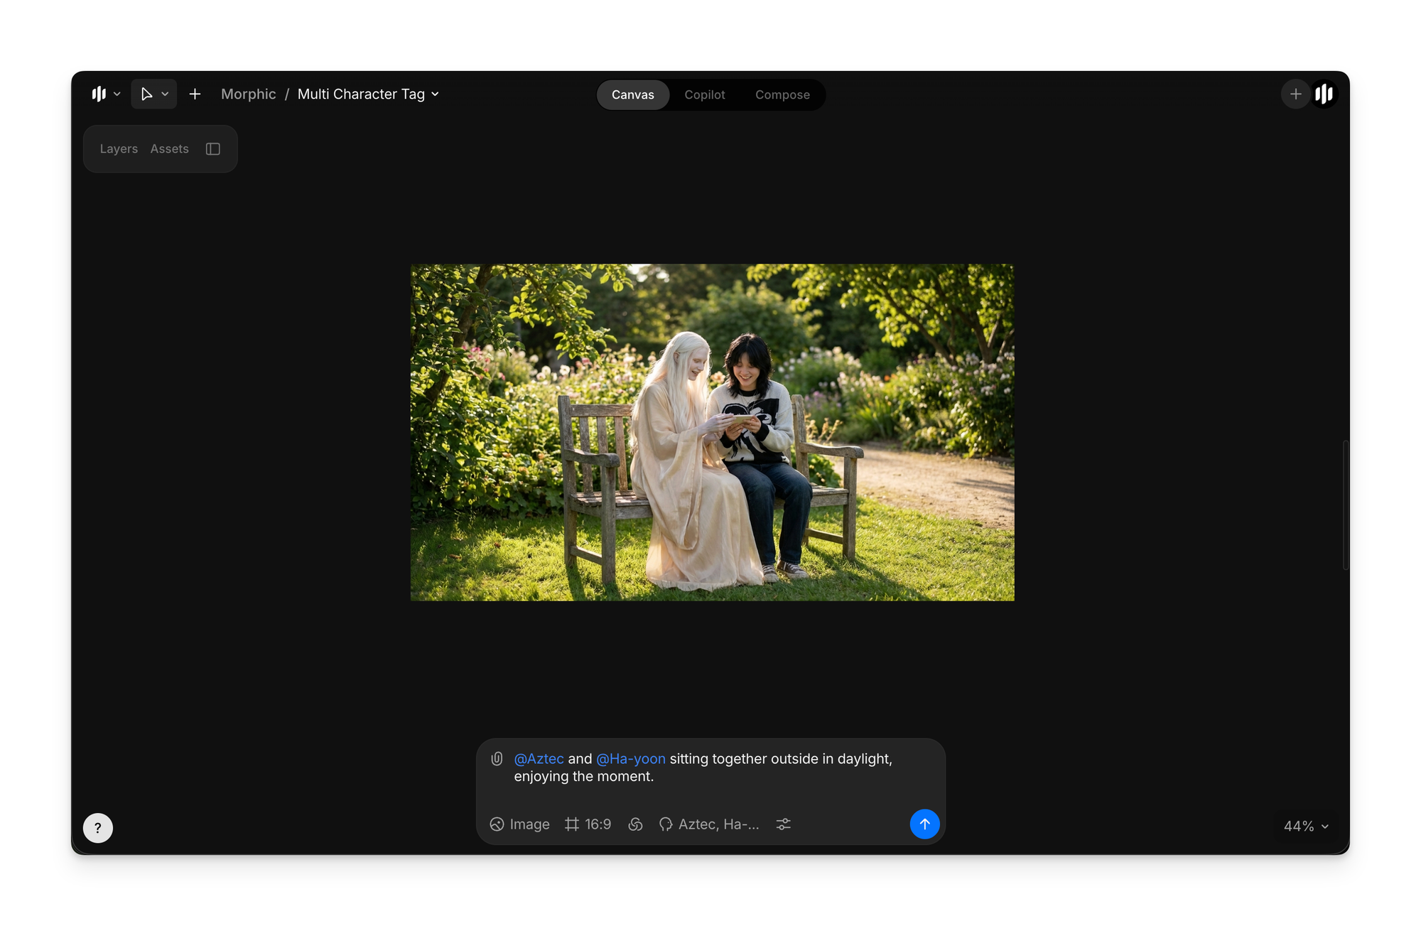Select the 16:9 aspect ratio option

pos(588,824)
